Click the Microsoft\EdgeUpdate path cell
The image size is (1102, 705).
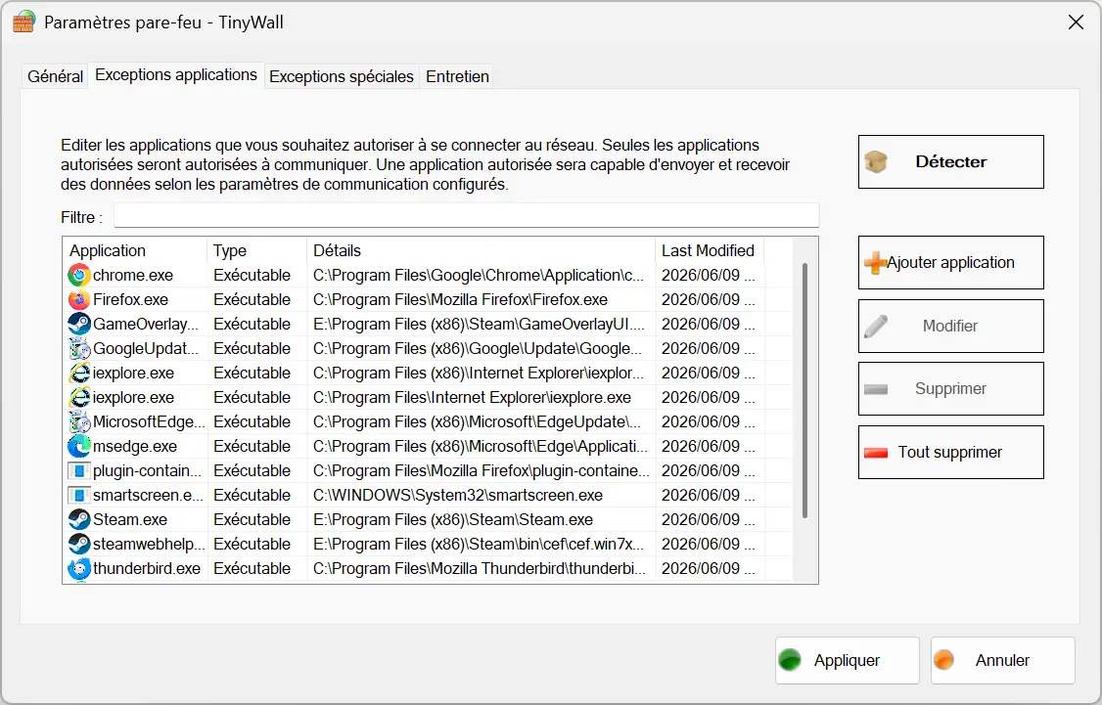[477, 422]
